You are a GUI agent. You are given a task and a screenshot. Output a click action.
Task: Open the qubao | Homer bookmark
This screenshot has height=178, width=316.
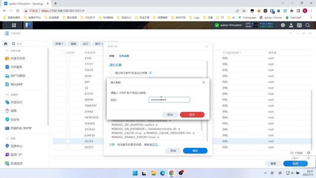tap(271, 18)
